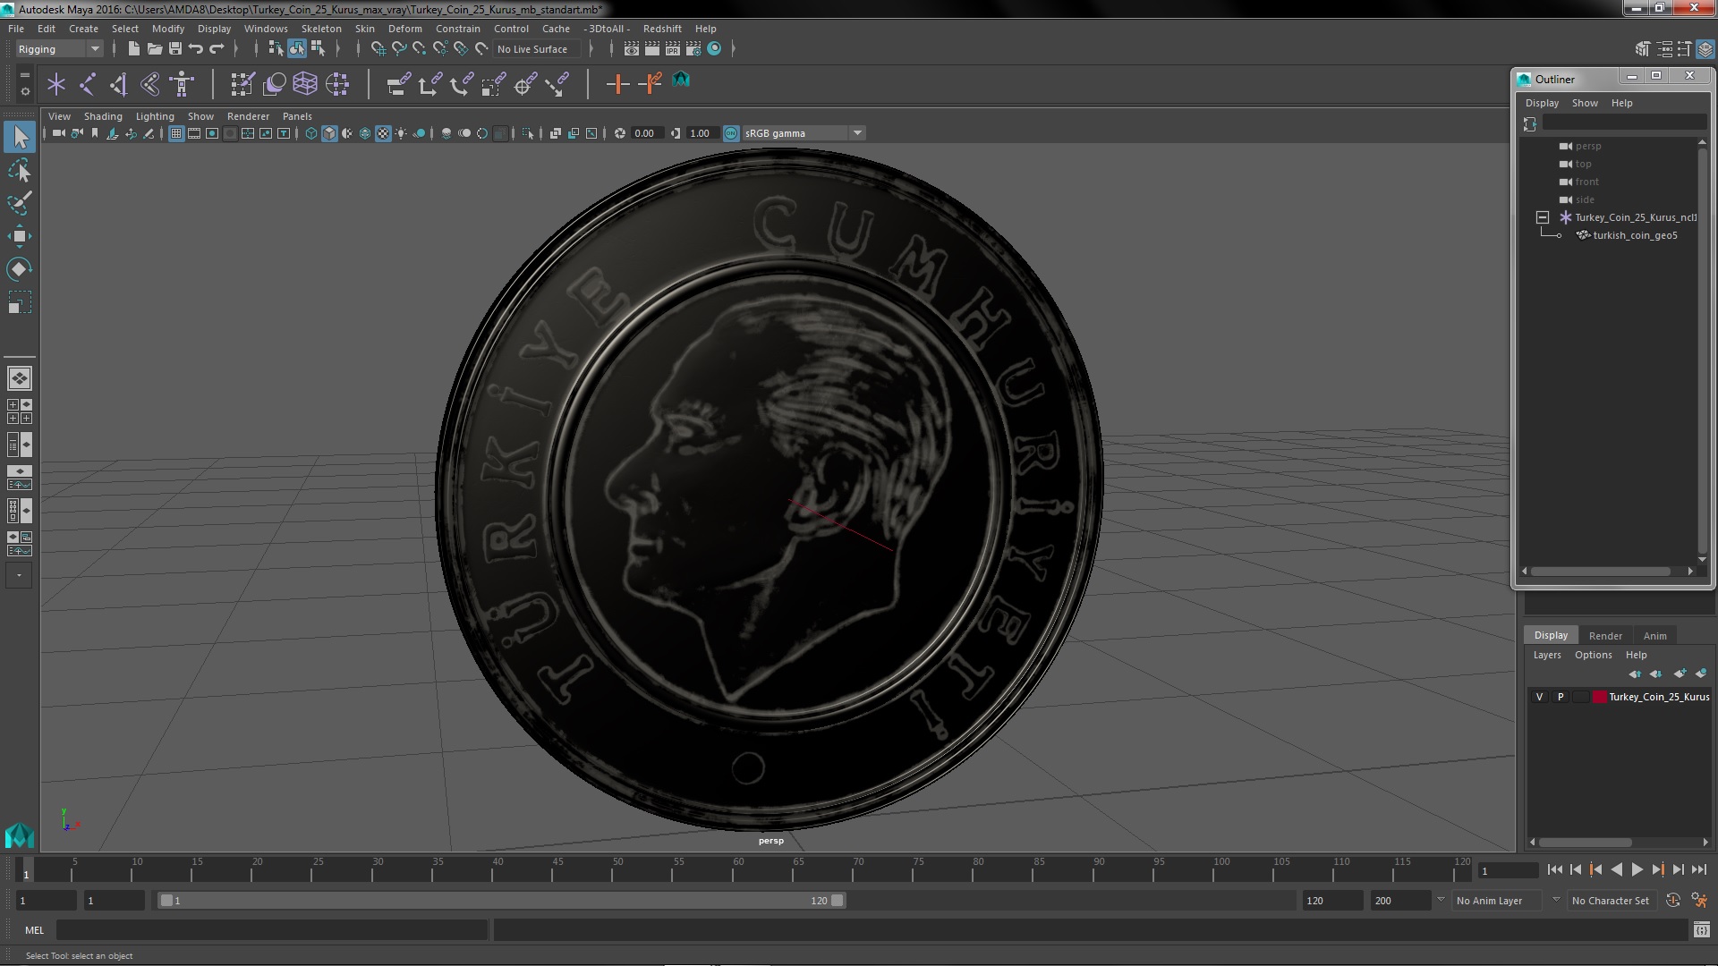
Task: Switch to the Anim layer tab
Action: [x=1654, y=635]
